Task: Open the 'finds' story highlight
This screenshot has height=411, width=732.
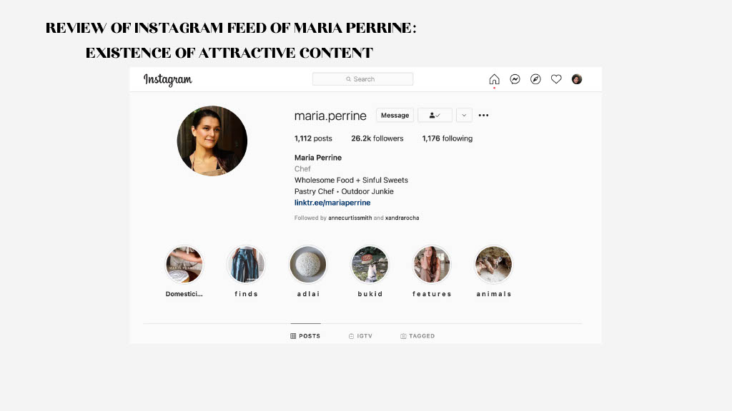Action: 246,264
